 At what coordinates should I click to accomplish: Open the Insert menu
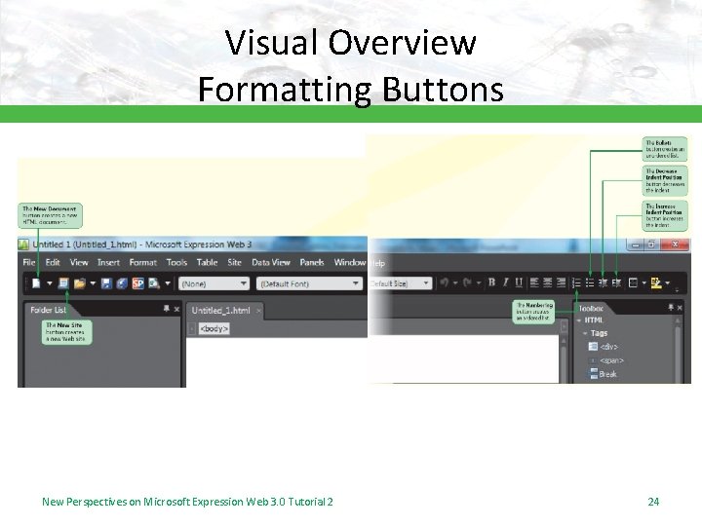pyautogui.click(x=109, y=263)
